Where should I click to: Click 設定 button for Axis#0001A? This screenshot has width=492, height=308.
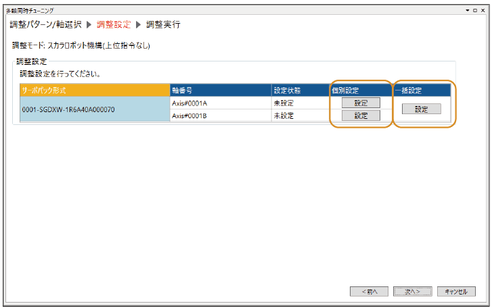click(361, 103)
